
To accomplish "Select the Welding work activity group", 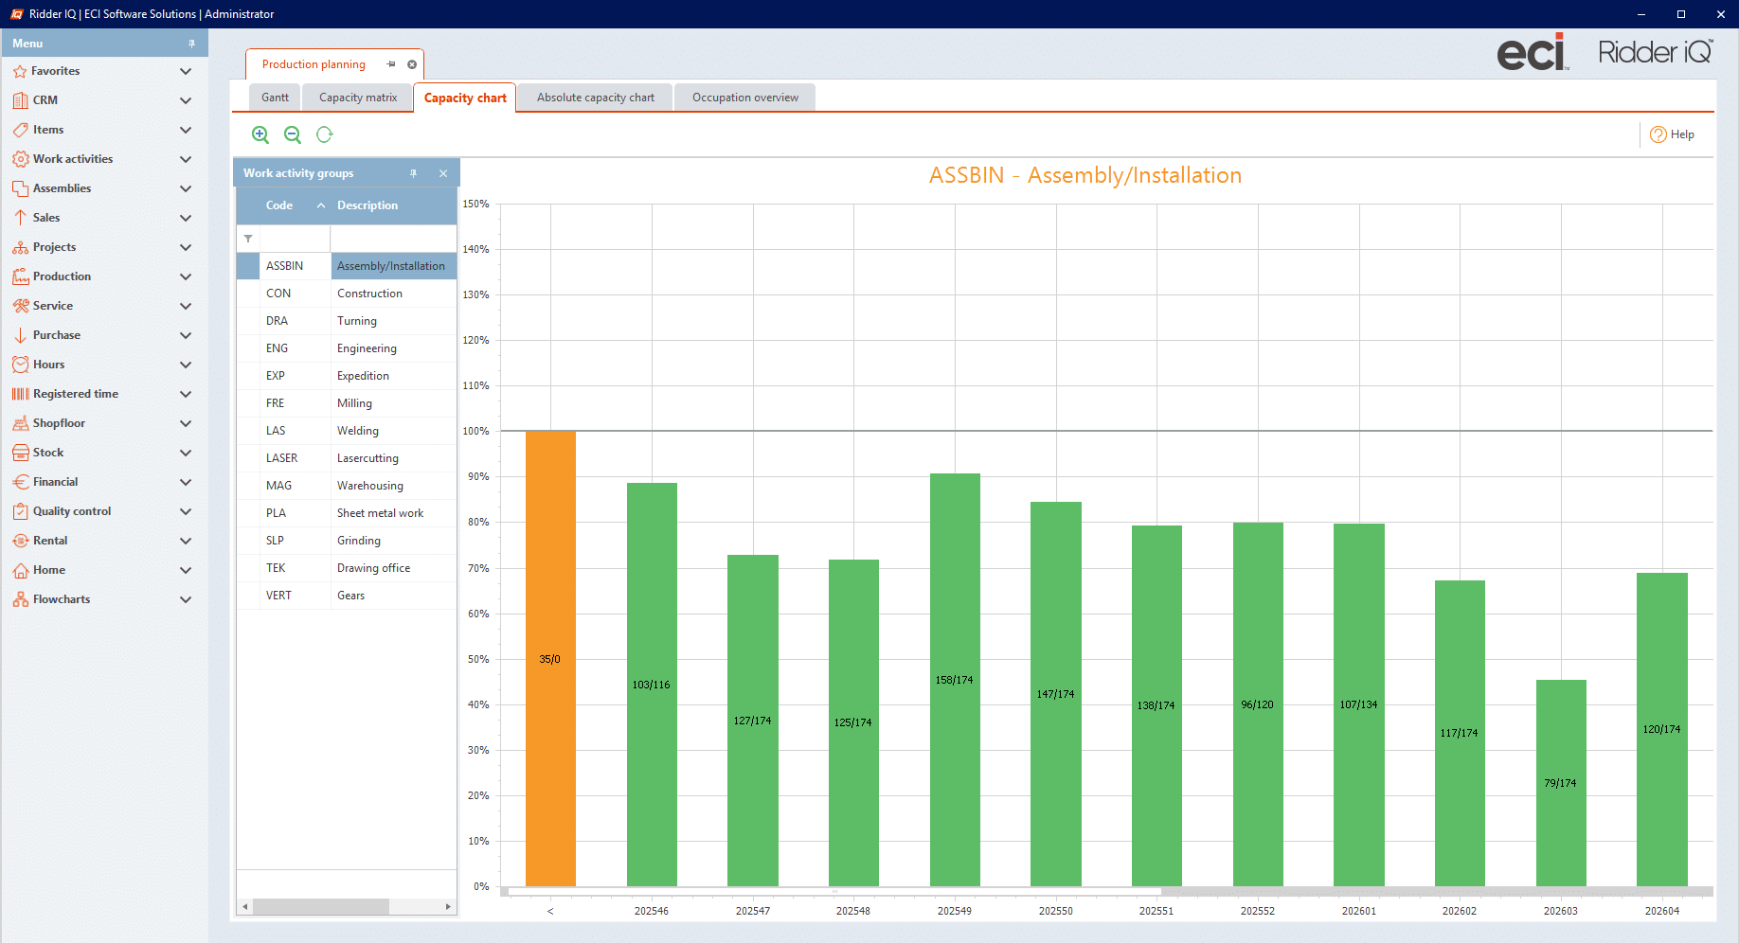I will [x=358, y=431].
